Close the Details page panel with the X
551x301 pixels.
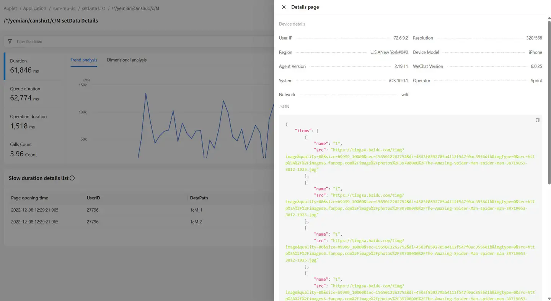tap(284, 7)
